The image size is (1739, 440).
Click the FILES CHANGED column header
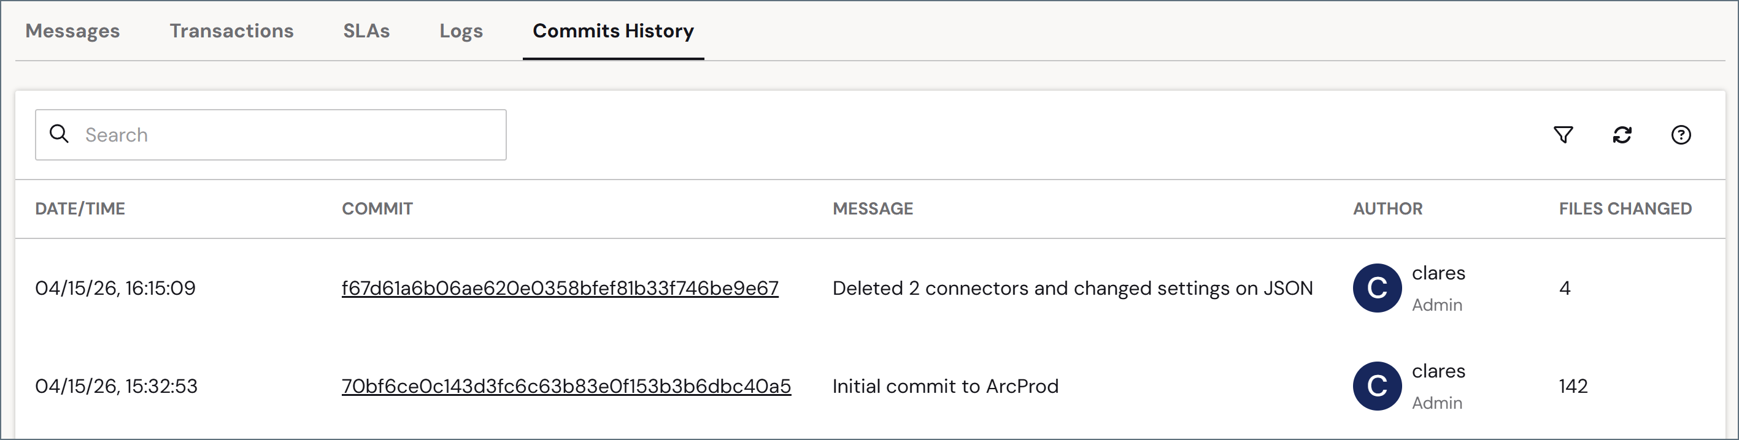[1625, 209]
